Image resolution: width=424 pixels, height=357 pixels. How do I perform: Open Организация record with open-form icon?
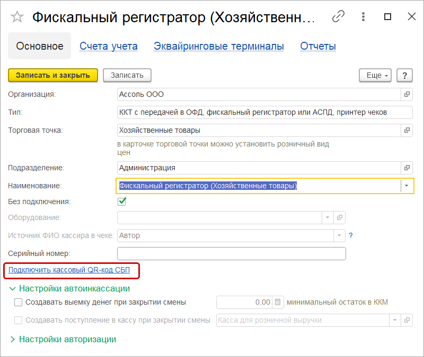pos(407,95)
